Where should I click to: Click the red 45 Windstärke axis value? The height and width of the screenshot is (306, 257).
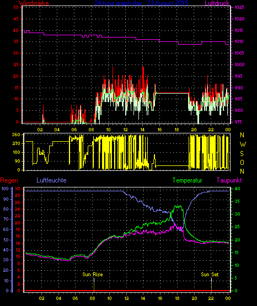click(16, 19)
